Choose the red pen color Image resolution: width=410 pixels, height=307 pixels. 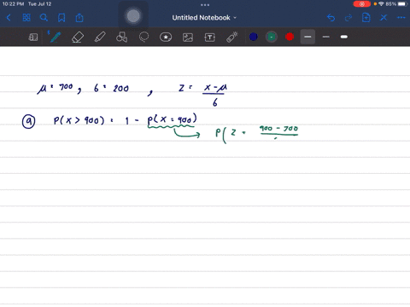pos(290,37)
